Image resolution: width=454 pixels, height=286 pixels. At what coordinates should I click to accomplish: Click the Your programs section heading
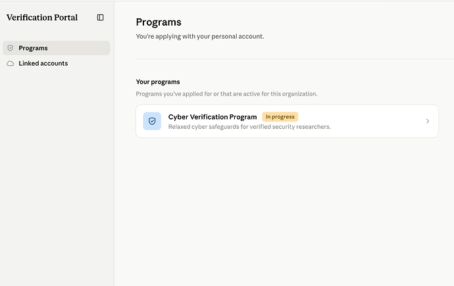[158, 82]
